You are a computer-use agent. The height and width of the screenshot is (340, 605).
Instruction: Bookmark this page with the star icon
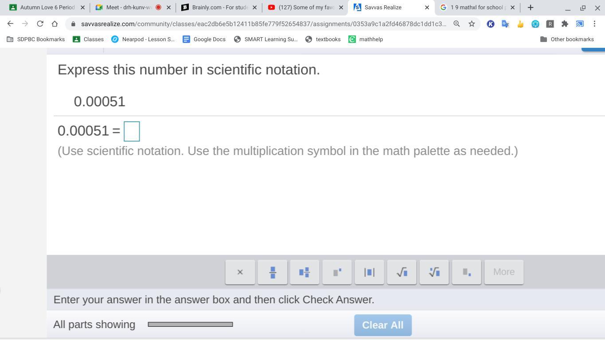[x=472, y=24]
